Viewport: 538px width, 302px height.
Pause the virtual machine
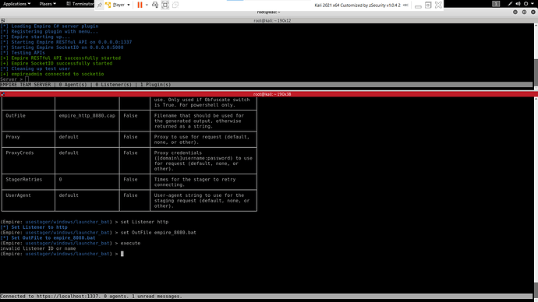140,5
